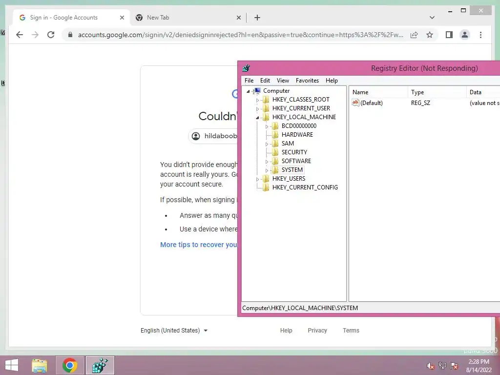This screenshot has height=375, width=500.
Task: Click the Registry Editor title bar icon
Action: pos(246,68)
